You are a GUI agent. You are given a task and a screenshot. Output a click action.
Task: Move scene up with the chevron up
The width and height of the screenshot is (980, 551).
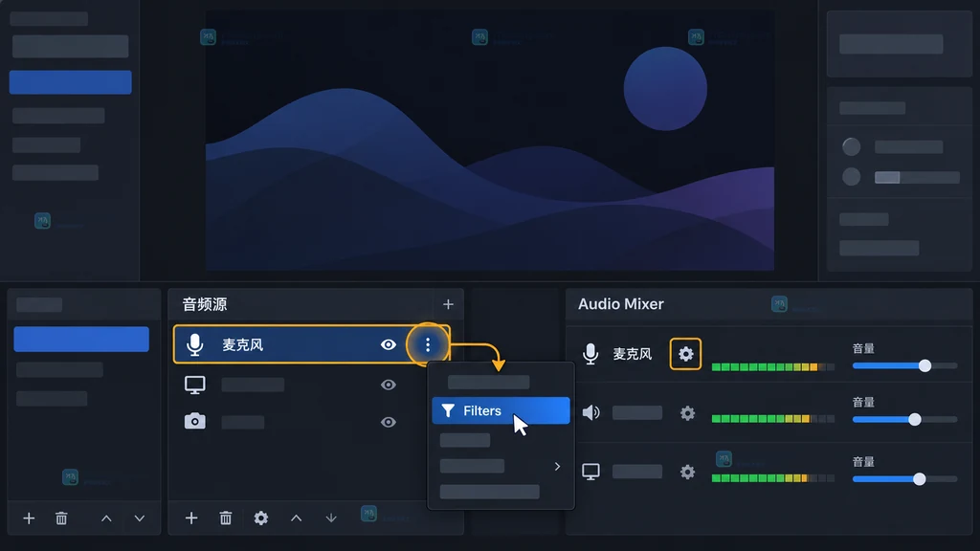point(106,518)
